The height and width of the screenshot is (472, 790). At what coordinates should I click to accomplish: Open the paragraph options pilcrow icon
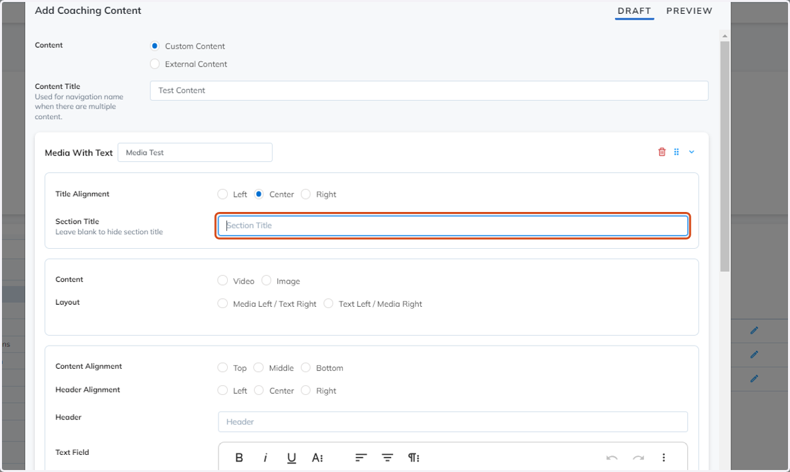(414, 458)
